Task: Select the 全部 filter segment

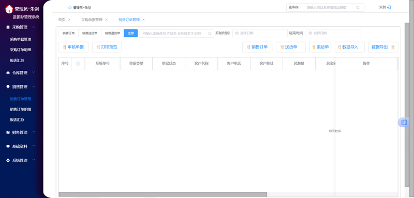Action: pyautogui.click(x=131, y=33)
